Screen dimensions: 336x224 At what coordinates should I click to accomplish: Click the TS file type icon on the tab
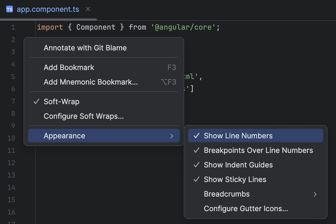(x=9, y=9)
